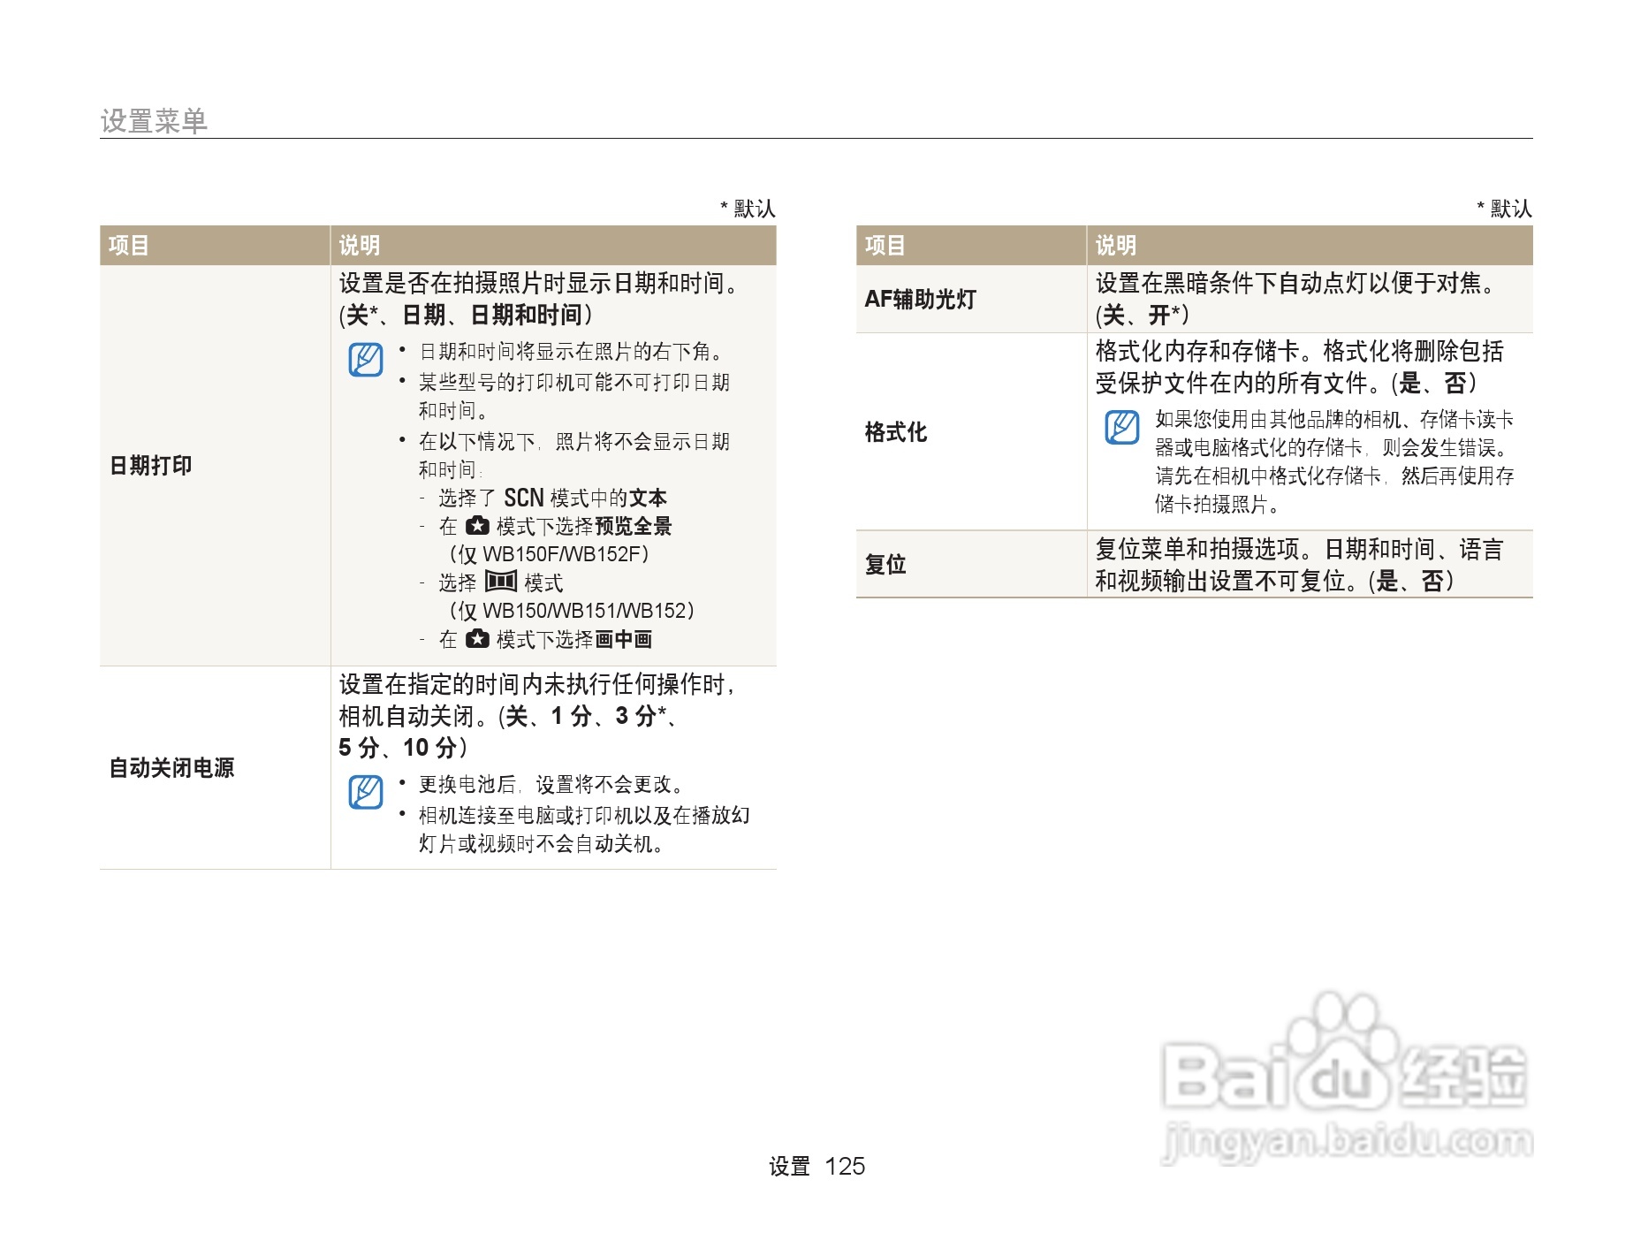Click the 复位 item label
This screenshot has height=1233, width=1633.
pyautogui.click(x=885, y=564)
